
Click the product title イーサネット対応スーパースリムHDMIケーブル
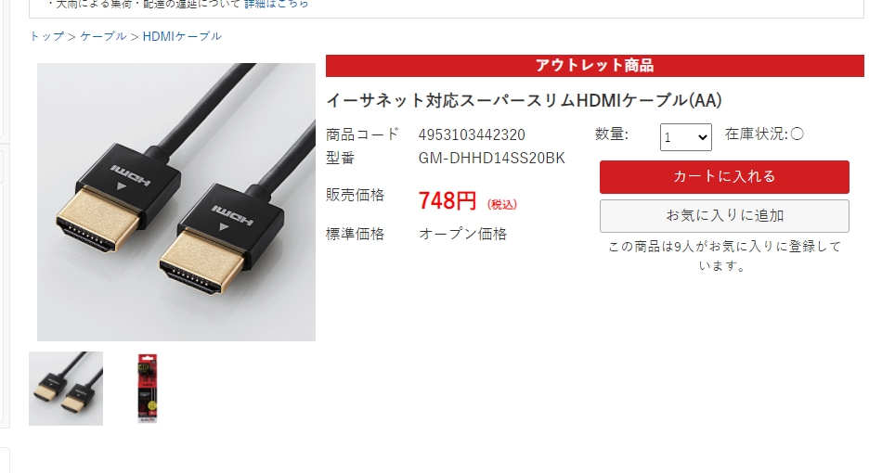click(524, 100)
